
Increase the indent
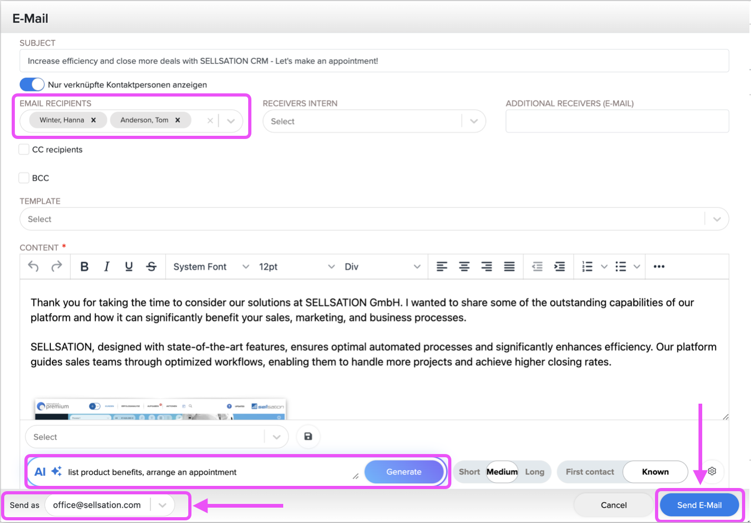[x=560, y=266]
